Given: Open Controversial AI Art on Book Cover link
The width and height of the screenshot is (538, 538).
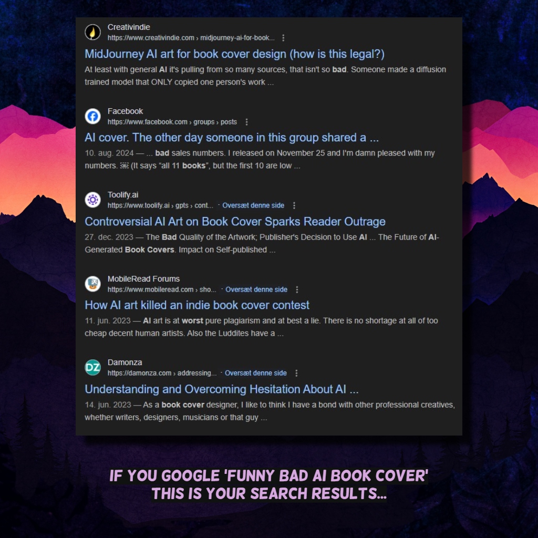Looking at the screenshot, I should (x=235, y=222).
